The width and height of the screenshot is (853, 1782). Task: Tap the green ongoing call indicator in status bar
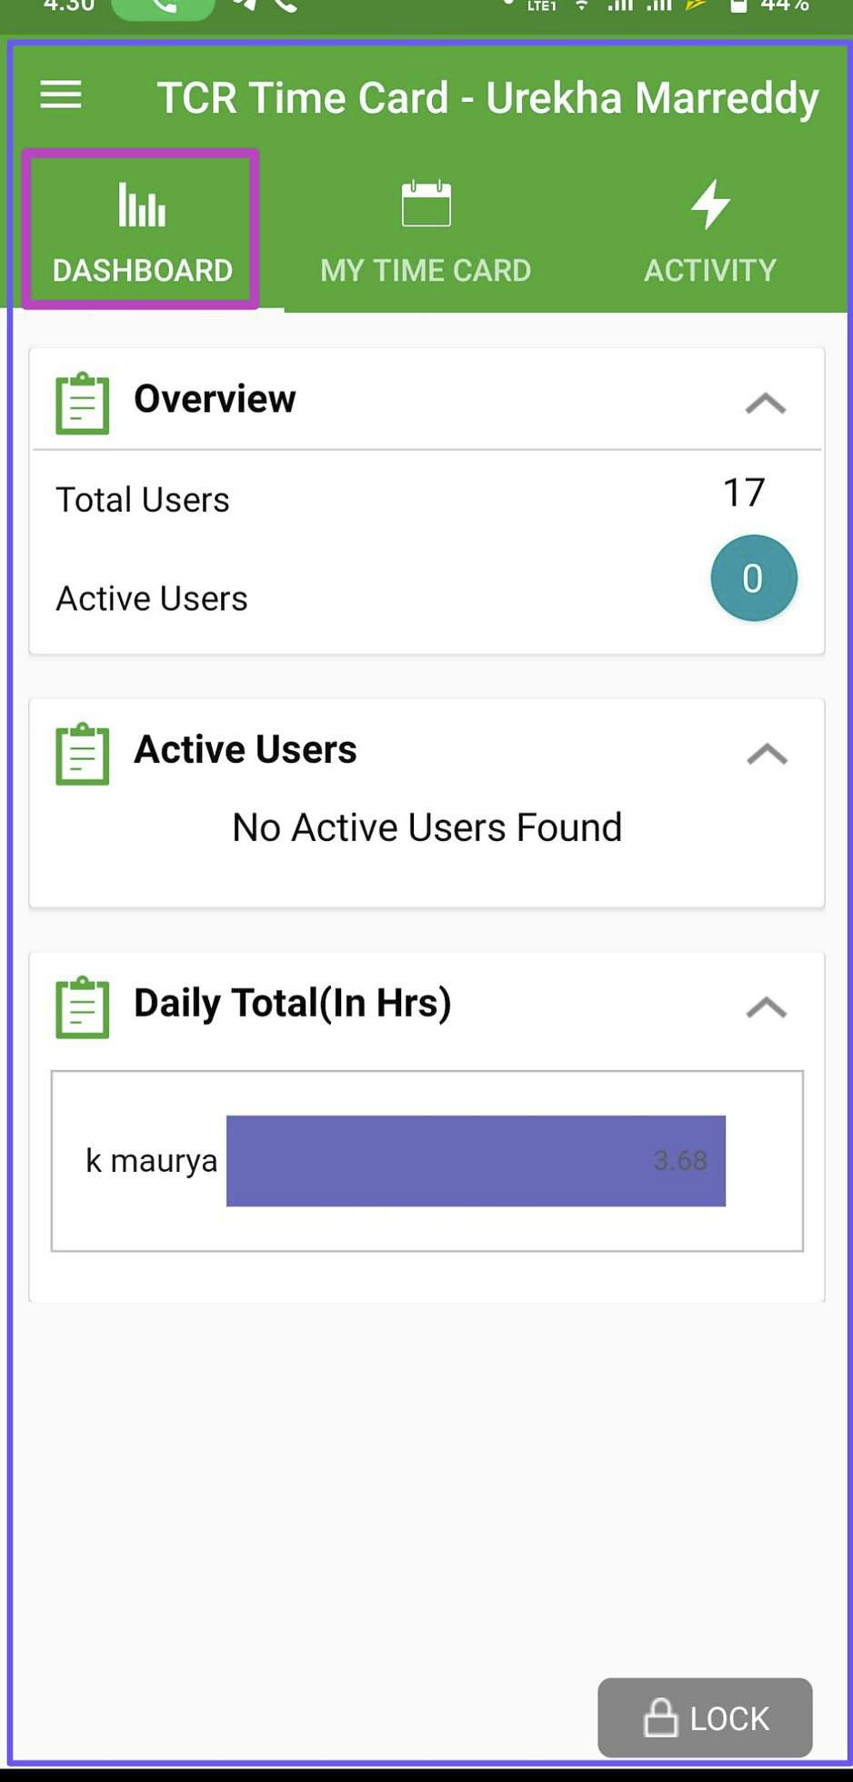[x=163, y=7]
